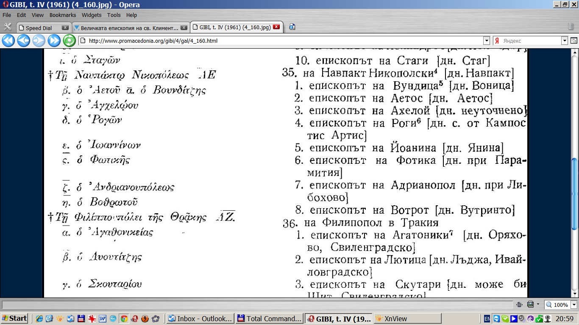Click the Windows Start button
Image resolution: width=579 pixels, height=325 pixels.
pos(14,319)
